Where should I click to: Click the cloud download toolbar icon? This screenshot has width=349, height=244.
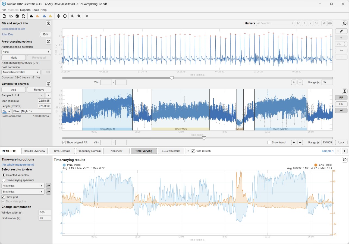[11, 16]
